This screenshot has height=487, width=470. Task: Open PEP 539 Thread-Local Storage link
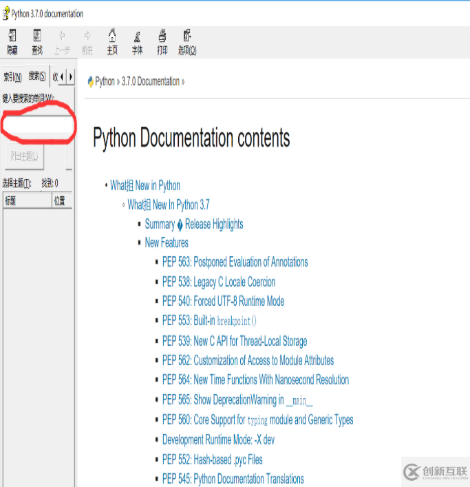tap(235, 341)
